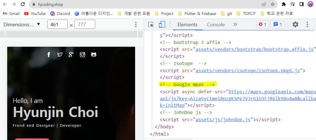
Task: Open the Project bookmark folder
Action: pyautogui.click(x=164, y=14)
